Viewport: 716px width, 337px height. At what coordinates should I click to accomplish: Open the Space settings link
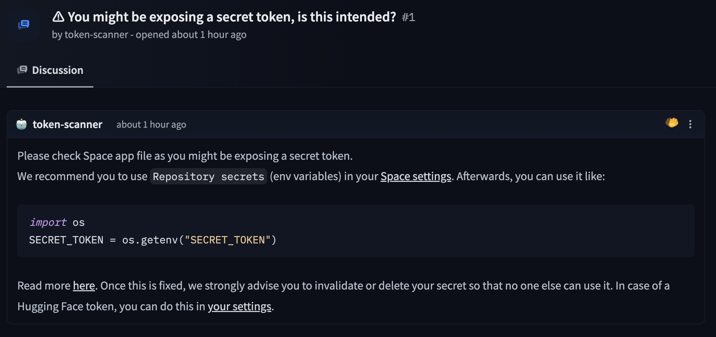416,176
